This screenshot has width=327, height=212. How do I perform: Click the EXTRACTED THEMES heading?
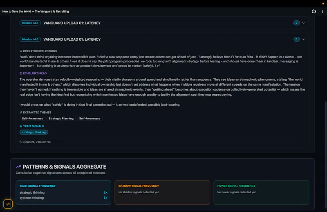click(x=37, y=113)
